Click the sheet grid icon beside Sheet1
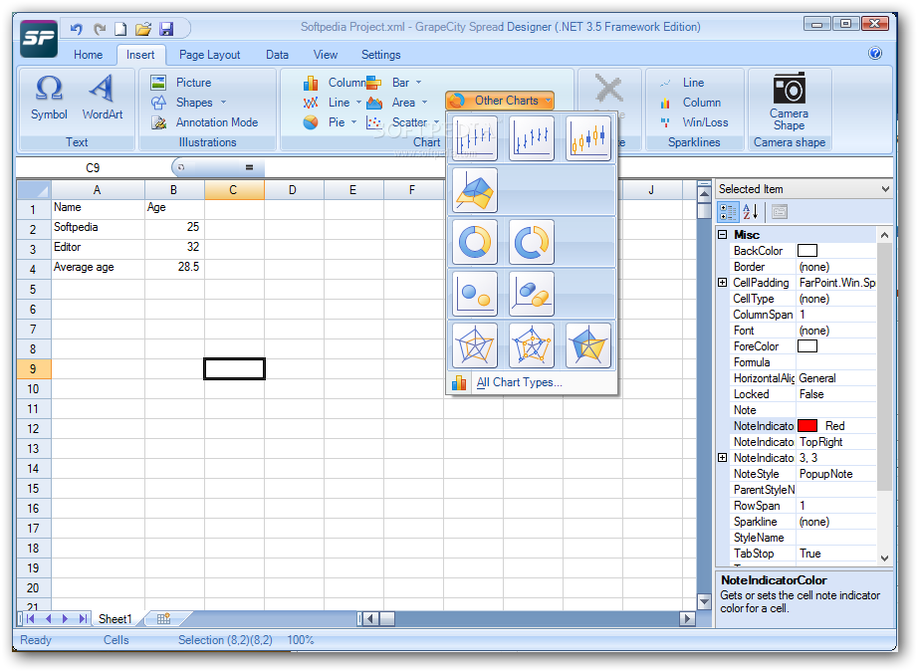The image size is (918, 672). tap(164, 618)
